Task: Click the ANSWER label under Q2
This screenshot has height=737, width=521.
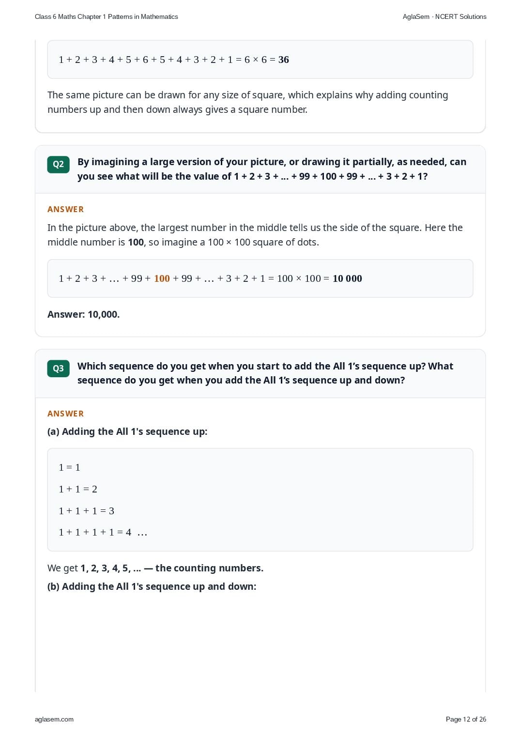Action: coord(65,209)
